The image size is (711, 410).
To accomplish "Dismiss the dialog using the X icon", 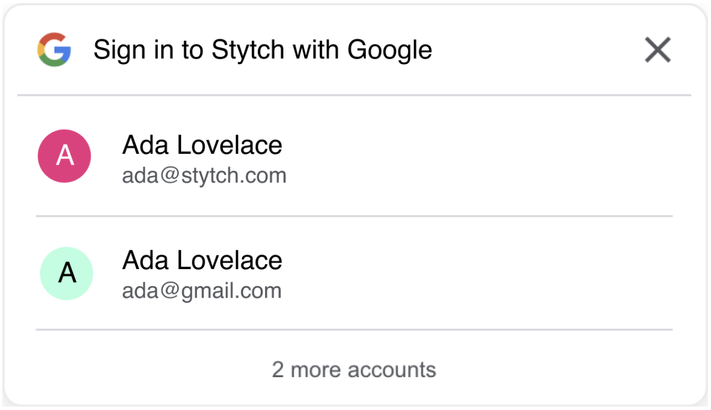I will point(658,50).
